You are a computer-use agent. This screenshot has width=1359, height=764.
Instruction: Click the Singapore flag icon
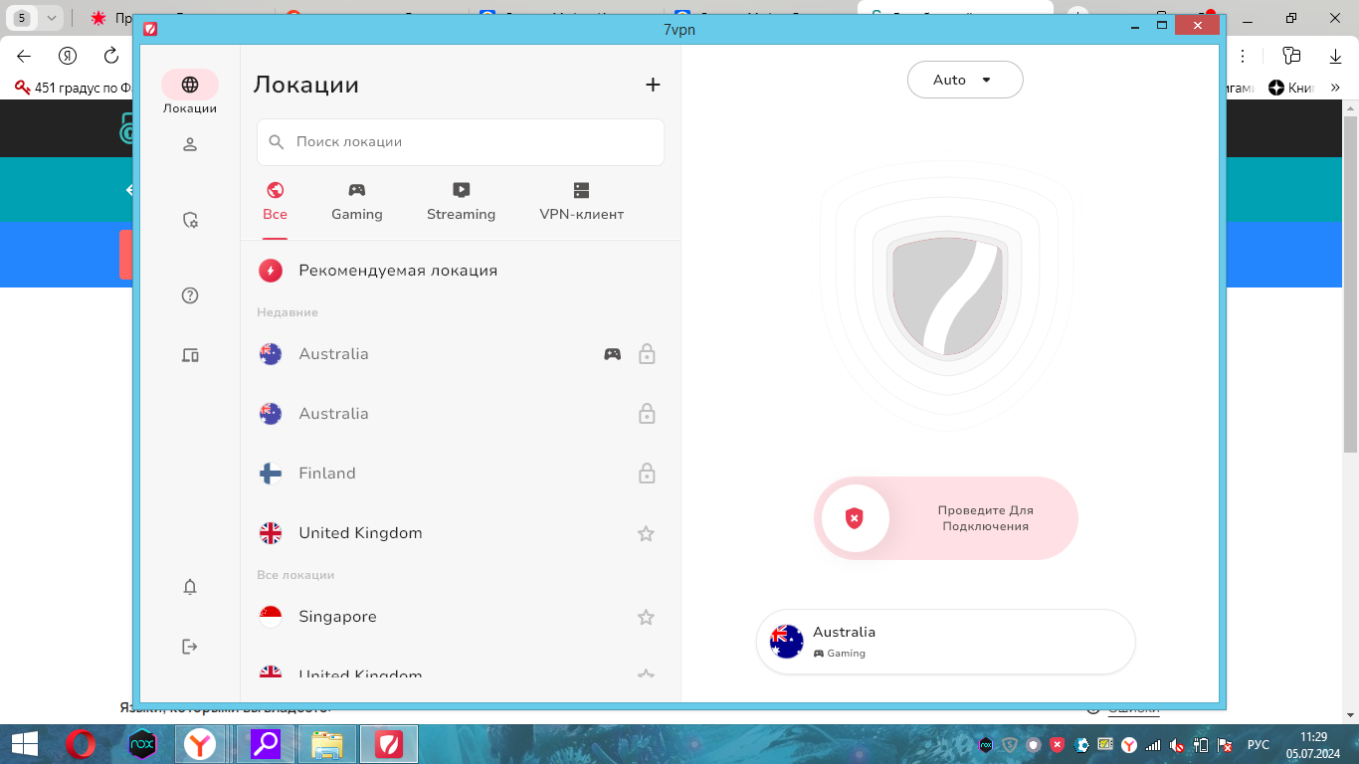tap(270, 617)
